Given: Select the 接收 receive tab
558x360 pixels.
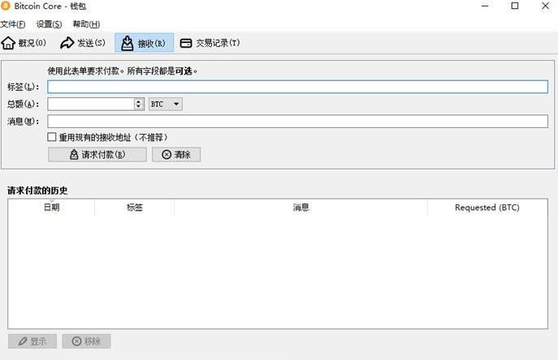Looking at the screenshot, I should tap(144, 43).
